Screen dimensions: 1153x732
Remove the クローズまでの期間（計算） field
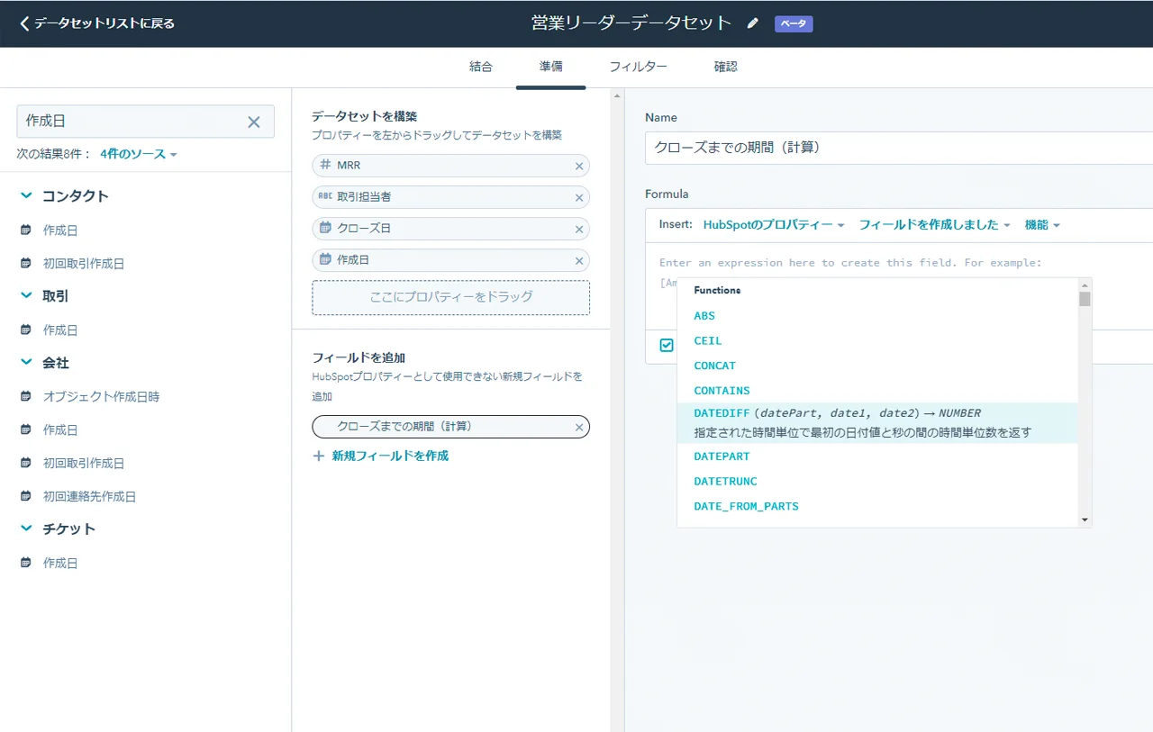pos(579,428)
